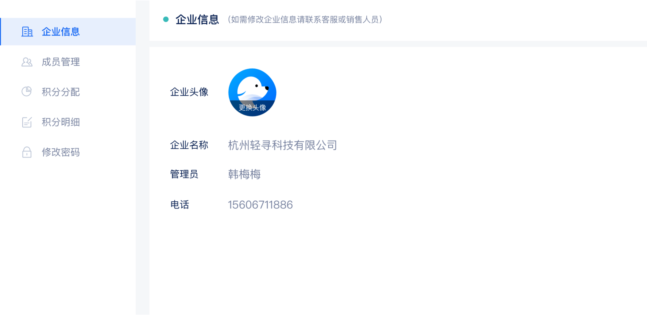This screenshot has width=647, height=315.
Task: Click the hint text about contacting customer service
Action: point(305,20)
